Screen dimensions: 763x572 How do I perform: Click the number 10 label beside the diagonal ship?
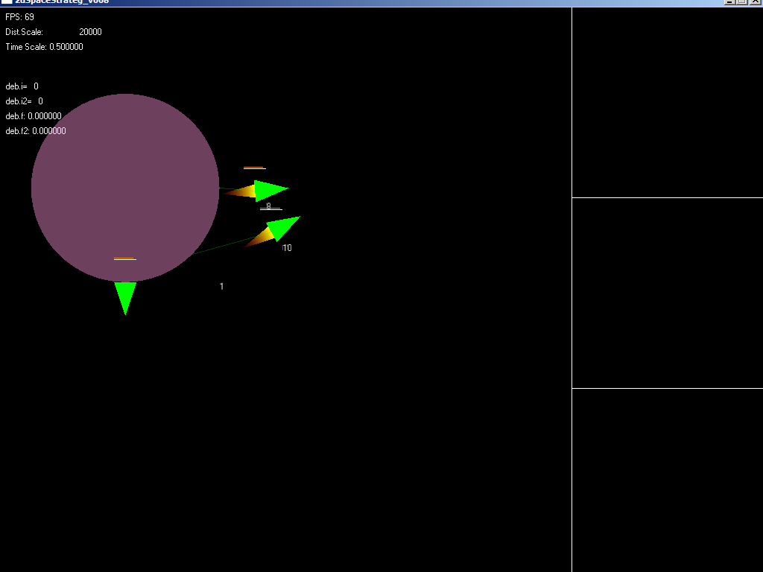click(x=287, y=248)
